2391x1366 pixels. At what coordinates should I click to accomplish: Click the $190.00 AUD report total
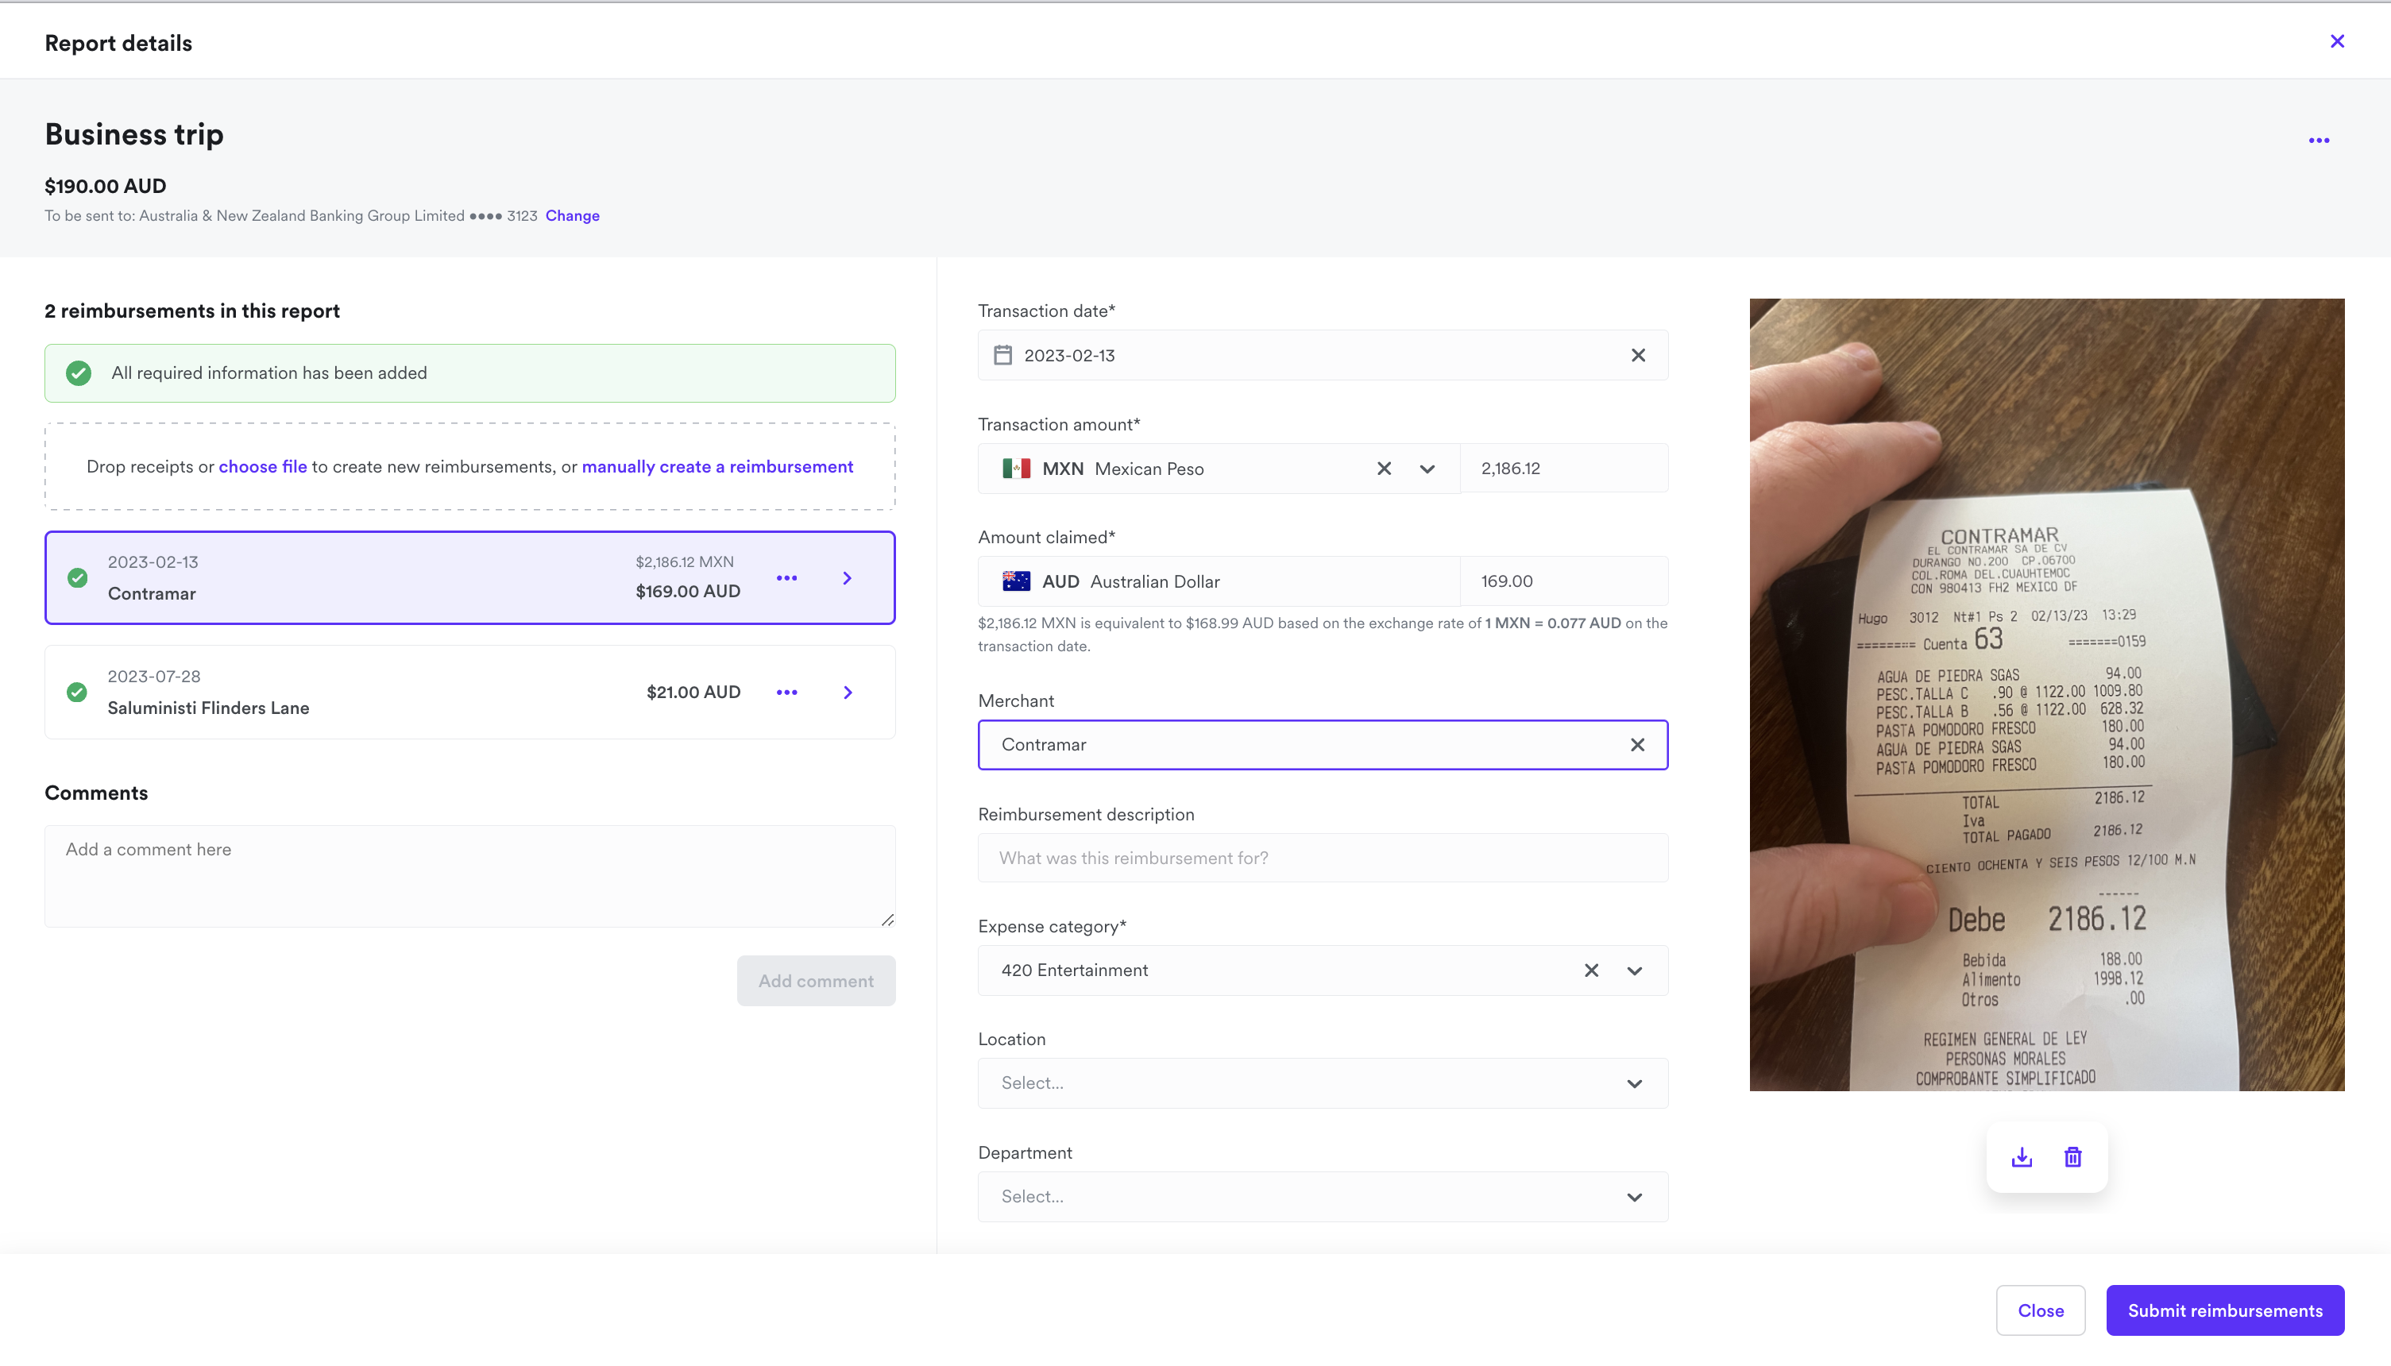(x=105, y=186)
